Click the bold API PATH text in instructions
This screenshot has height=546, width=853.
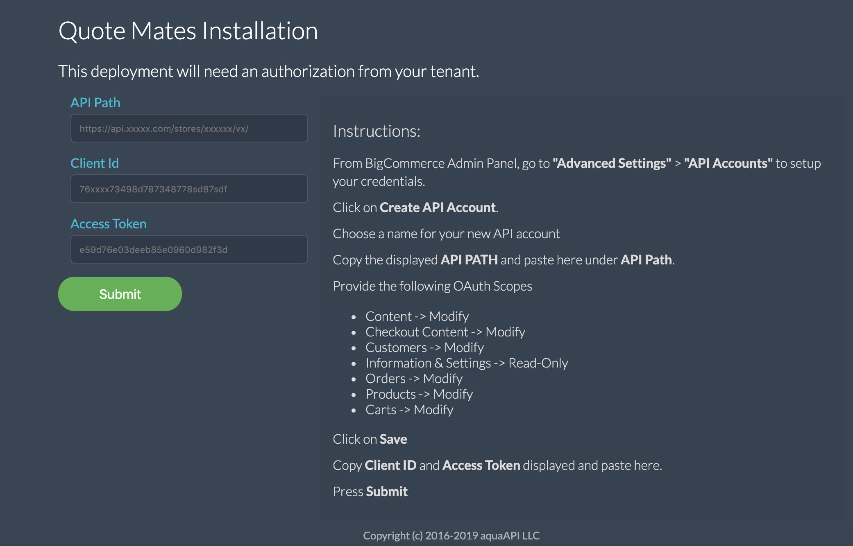pyautogui.click(x=469, y=260)
